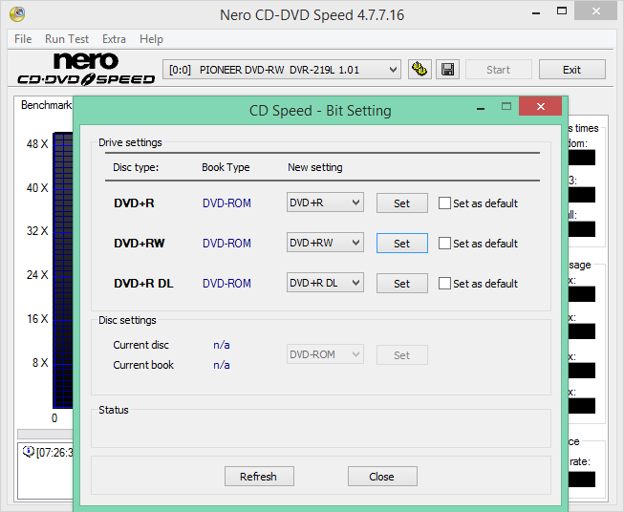Click the 16 X label on the graph axis
The width and height of the screenshot is (624, 512).
(37, 319)
